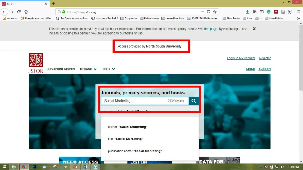Screen dimensions: 303x170
Task: Click the green padlock security icon
Action: [x=64, y=12]
